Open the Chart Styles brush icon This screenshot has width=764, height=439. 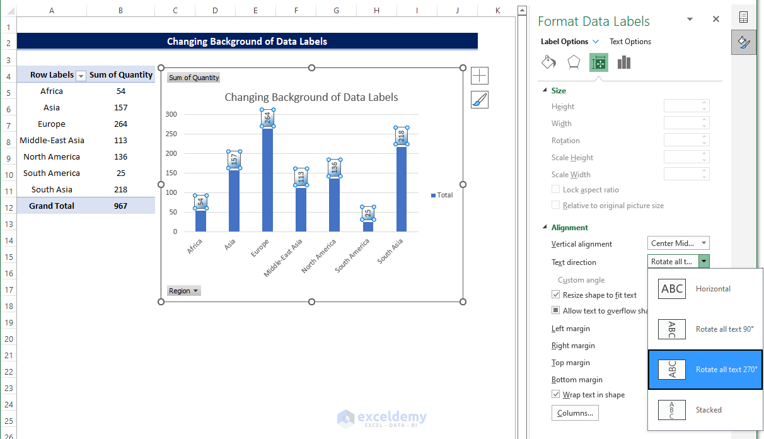pyautogui.click(x=479, y=100)
